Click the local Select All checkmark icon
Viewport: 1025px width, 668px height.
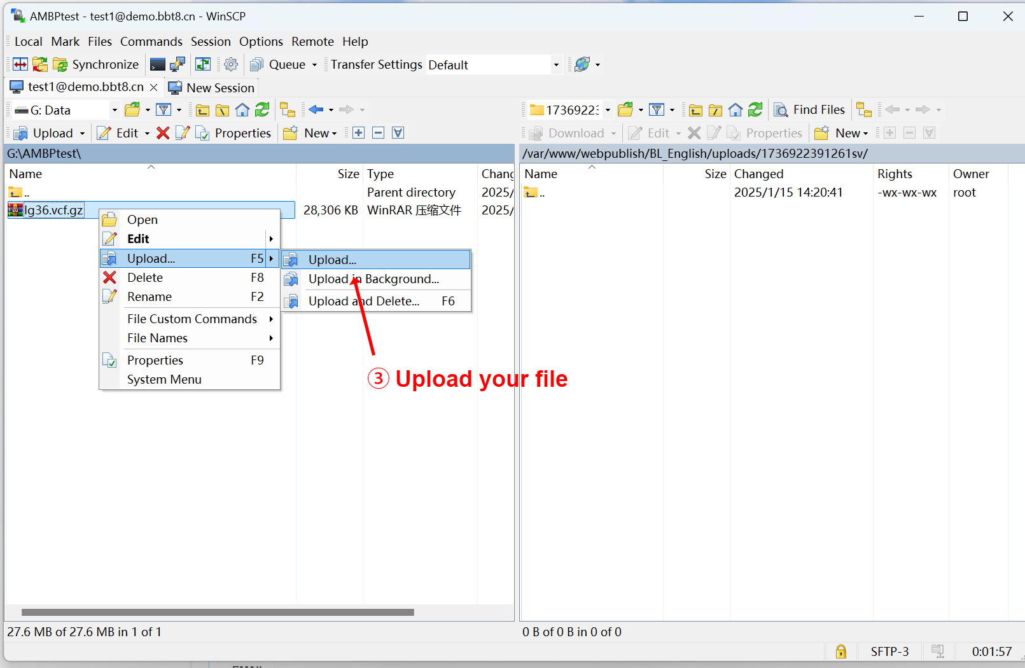click(398, 133)
